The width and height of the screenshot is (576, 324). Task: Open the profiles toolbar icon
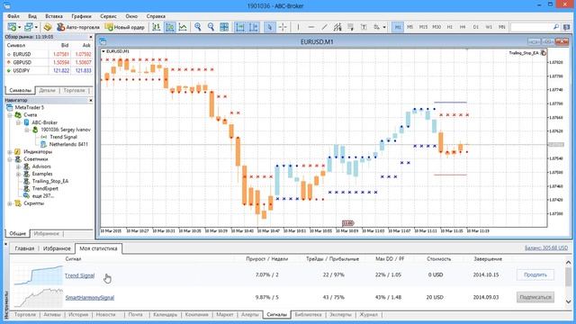click(28, 27)
